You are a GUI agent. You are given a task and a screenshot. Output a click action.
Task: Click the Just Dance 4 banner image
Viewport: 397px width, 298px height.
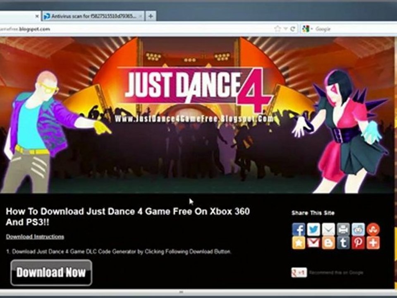click(197, 115)
